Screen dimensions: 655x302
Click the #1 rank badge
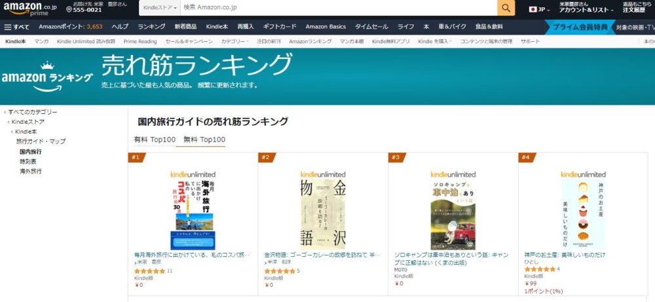136,157
